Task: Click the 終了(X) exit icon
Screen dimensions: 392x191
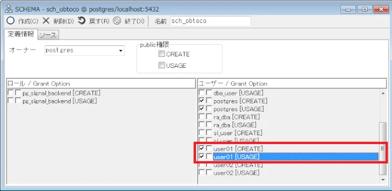Action: [117, 21]
